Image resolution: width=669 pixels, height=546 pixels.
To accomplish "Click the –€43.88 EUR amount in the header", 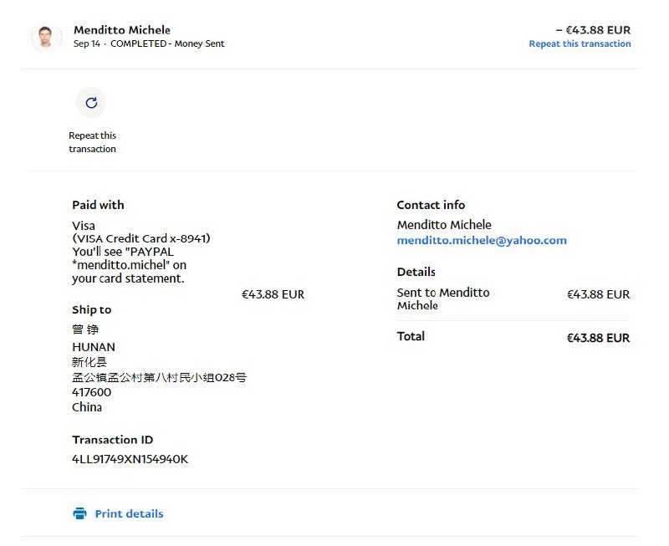I will [593, 30].
